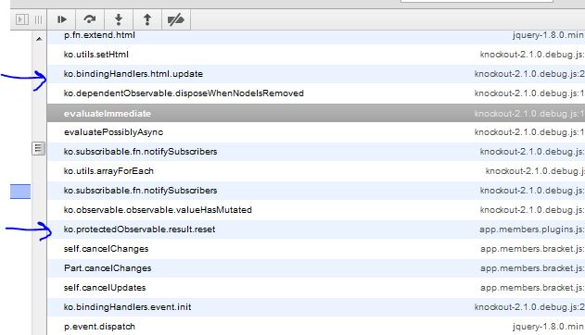Open knockout file link beside valueHasMutated
The image size is (585, 335).
[532, 209]
